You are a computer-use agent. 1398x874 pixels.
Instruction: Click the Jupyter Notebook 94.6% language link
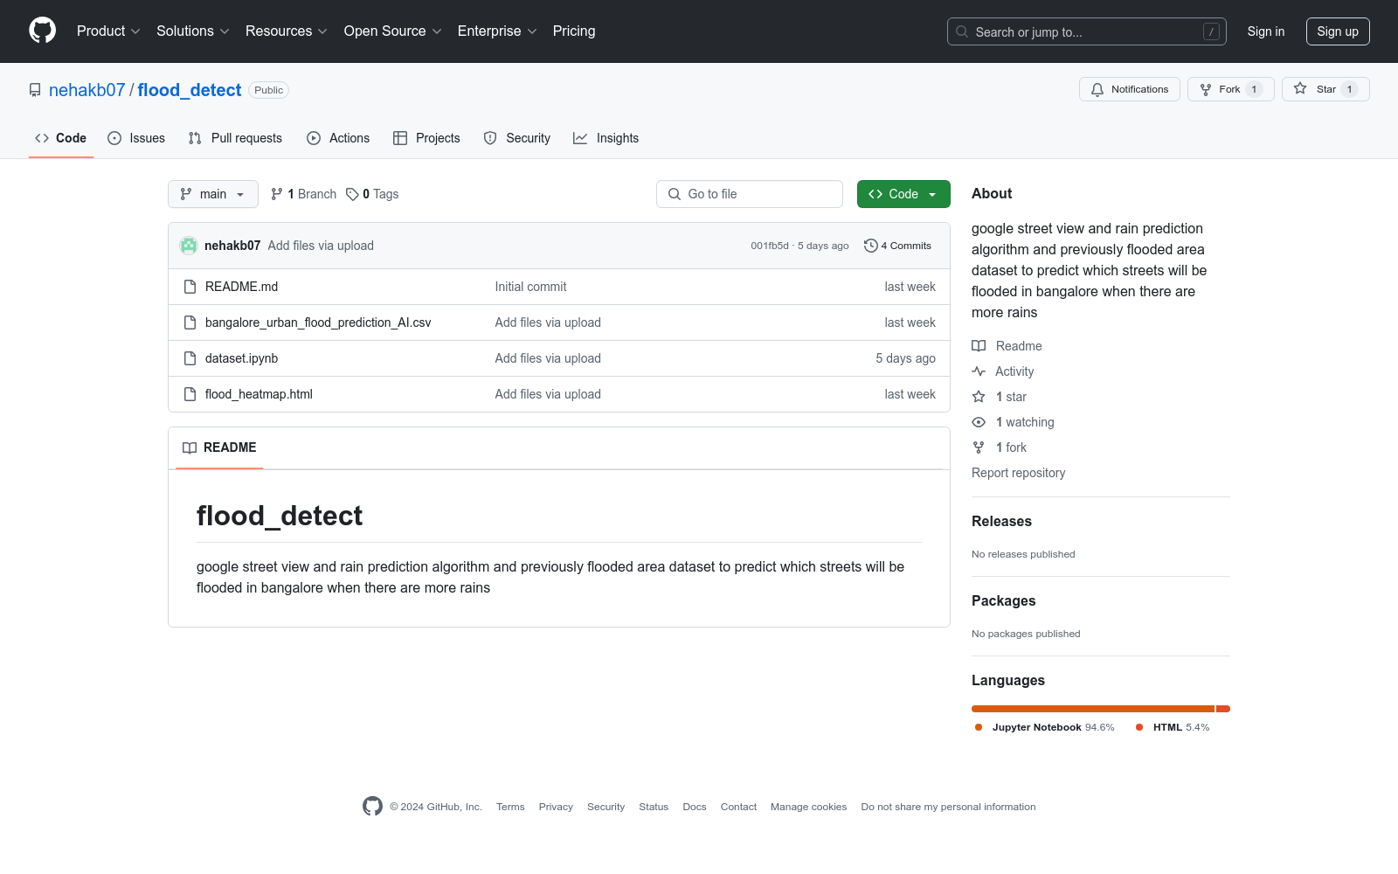[1045, 727]
